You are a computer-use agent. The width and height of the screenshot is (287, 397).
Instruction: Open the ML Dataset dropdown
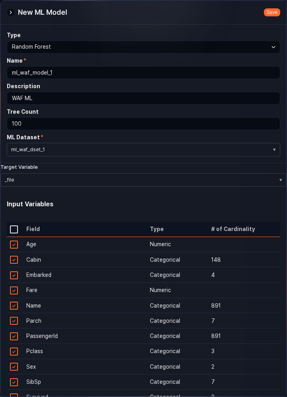click(143, 150)
